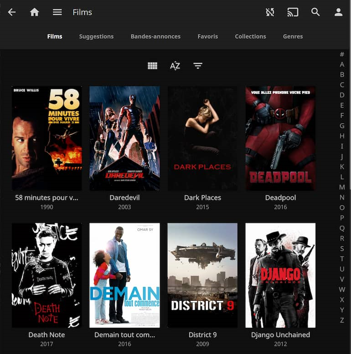Change the grid view layout icon
This screenshot has width=351, height=354.
152,66
